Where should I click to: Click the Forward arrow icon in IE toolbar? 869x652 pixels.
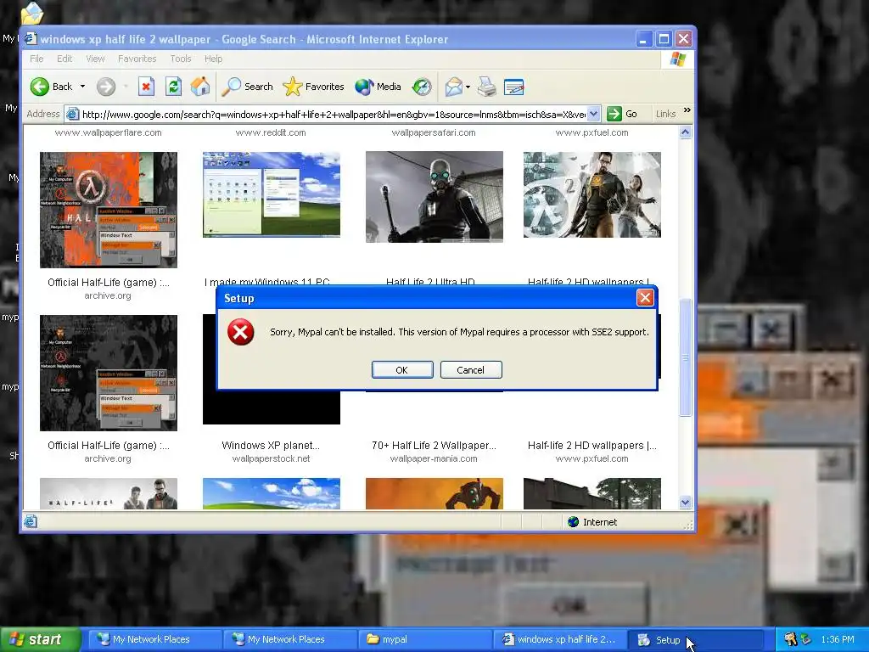coord(106,87)
